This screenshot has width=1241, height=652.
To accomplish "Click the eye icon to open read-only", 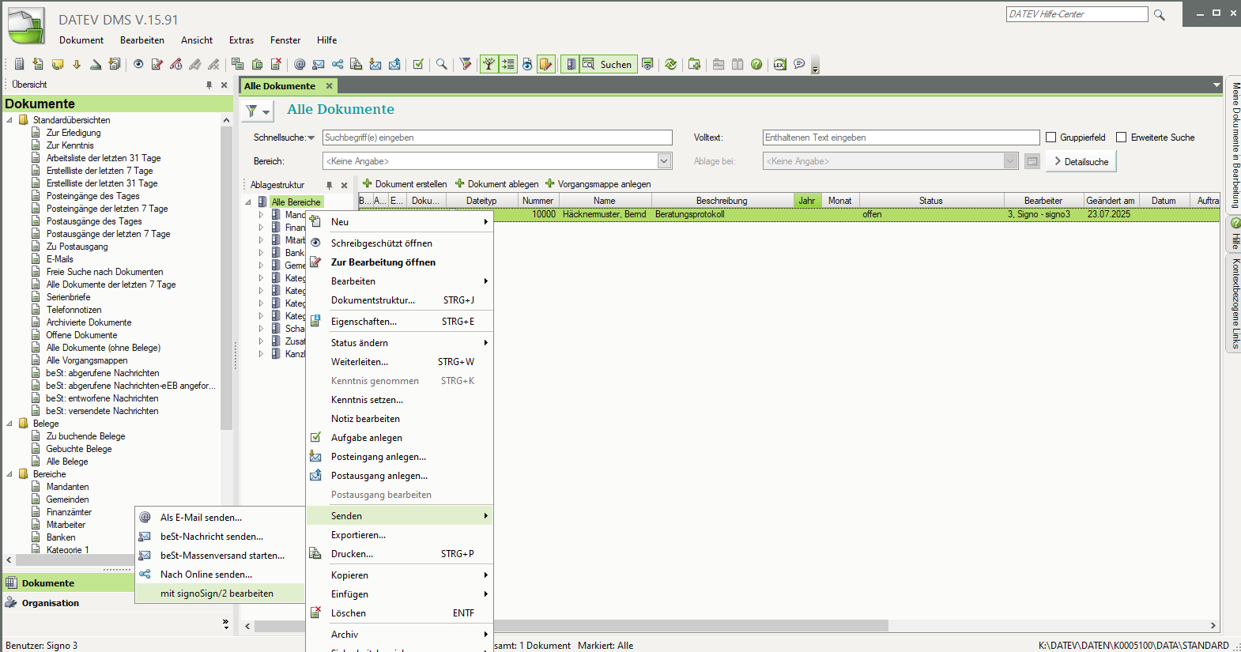I will click(x=138, y=64).
